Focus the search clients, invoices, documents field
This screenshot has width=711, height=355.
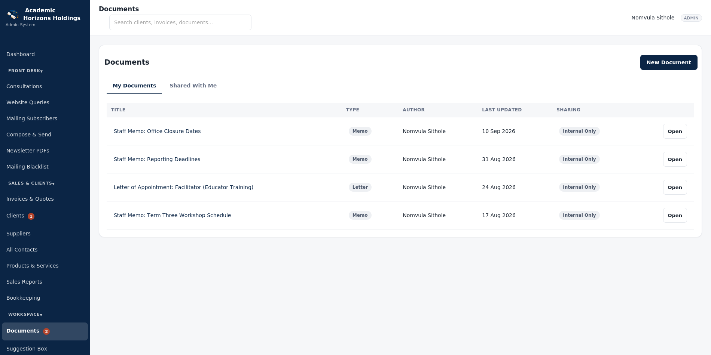180,22
